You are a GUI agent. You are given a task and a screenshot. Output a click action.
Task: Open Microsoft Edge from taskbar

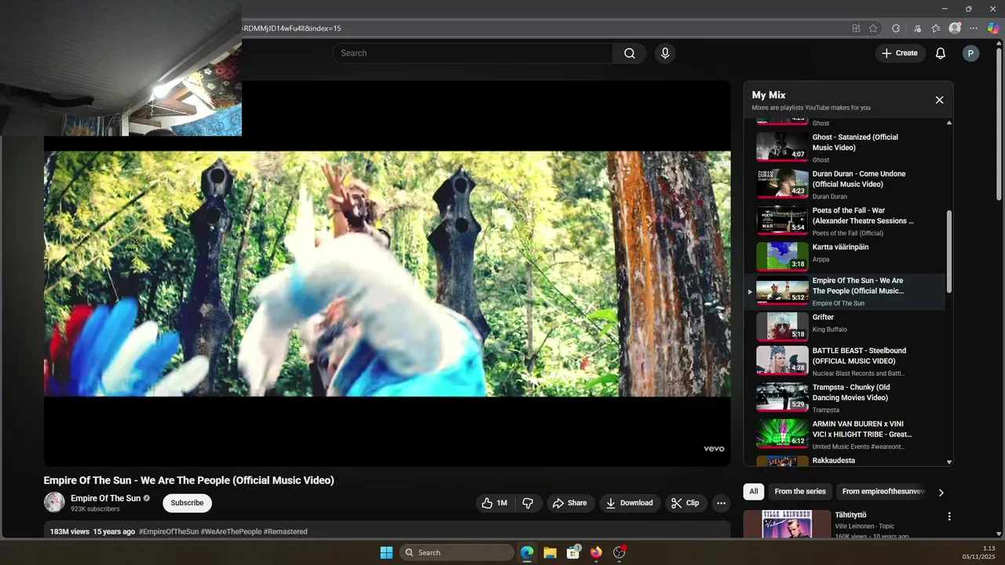pyautogui.click(x=527, y=552)
